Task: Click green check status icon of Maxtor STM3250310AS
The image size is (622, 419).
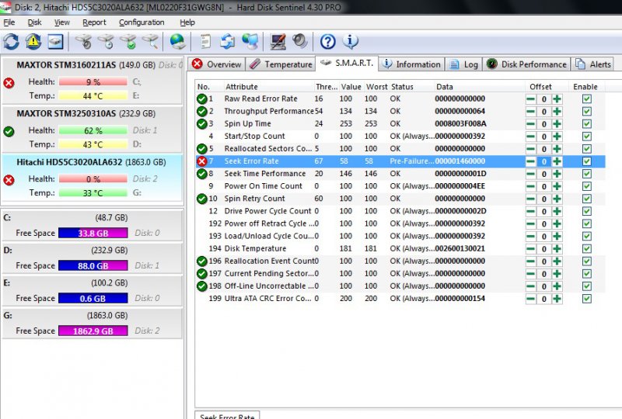Action: click(9, 131)
